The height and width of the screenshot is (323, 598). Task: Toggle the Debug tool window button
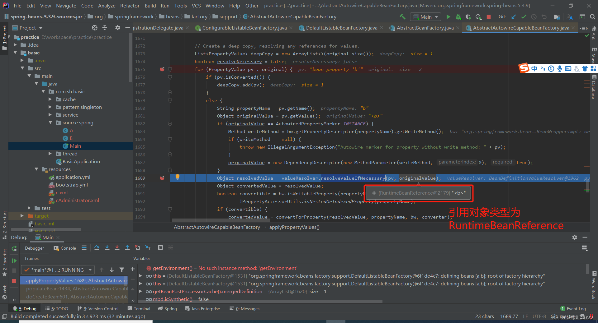click(x=25, y=309)
